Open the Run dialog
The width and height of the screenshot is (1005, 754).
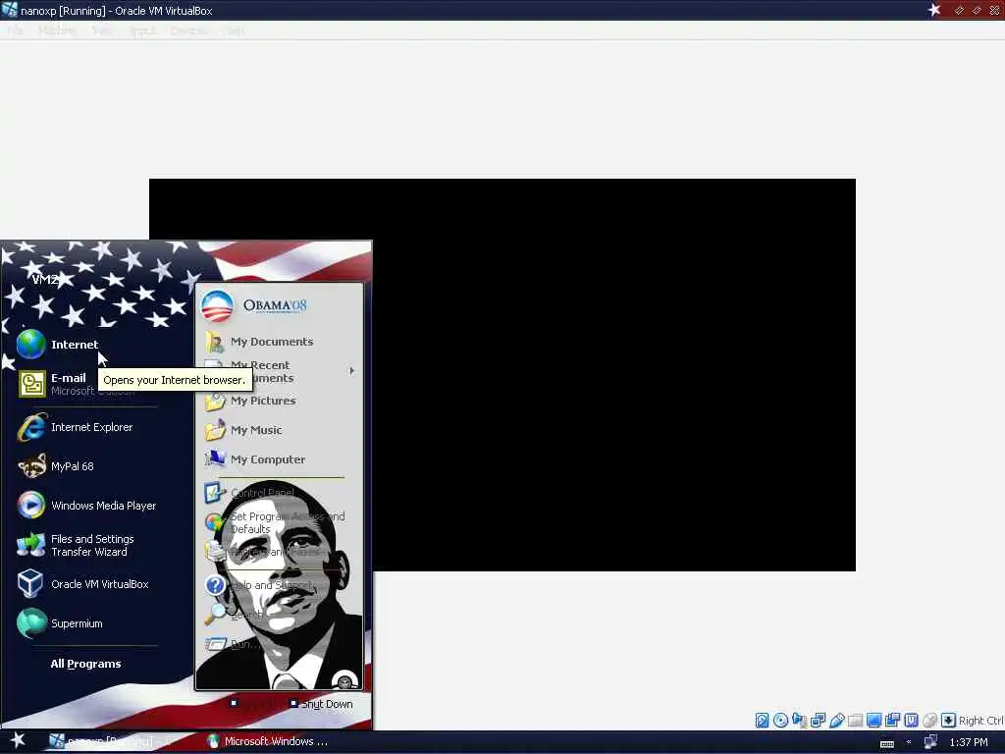(x=279, y=644)
